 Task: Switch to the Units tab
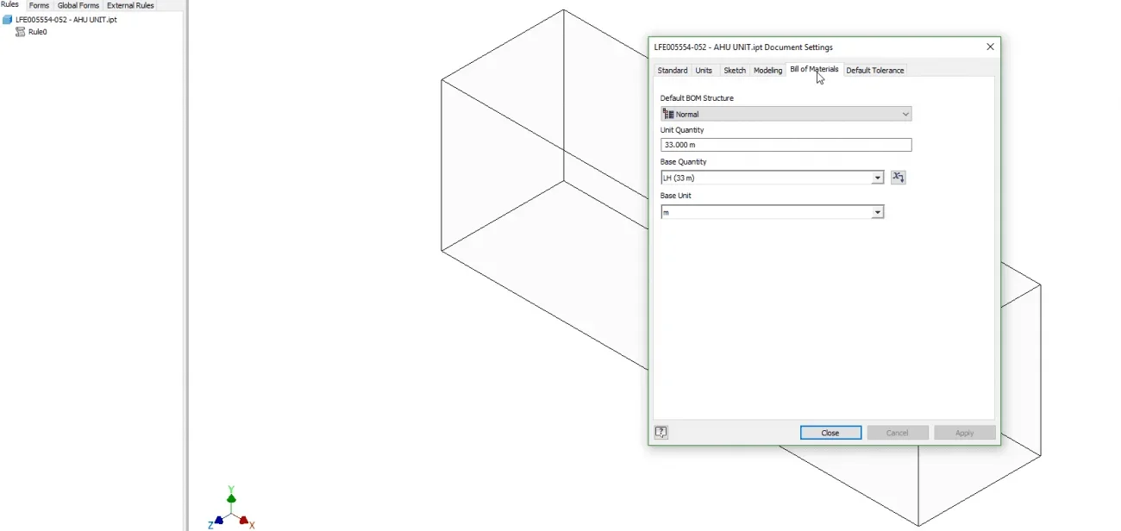[705, 71]
